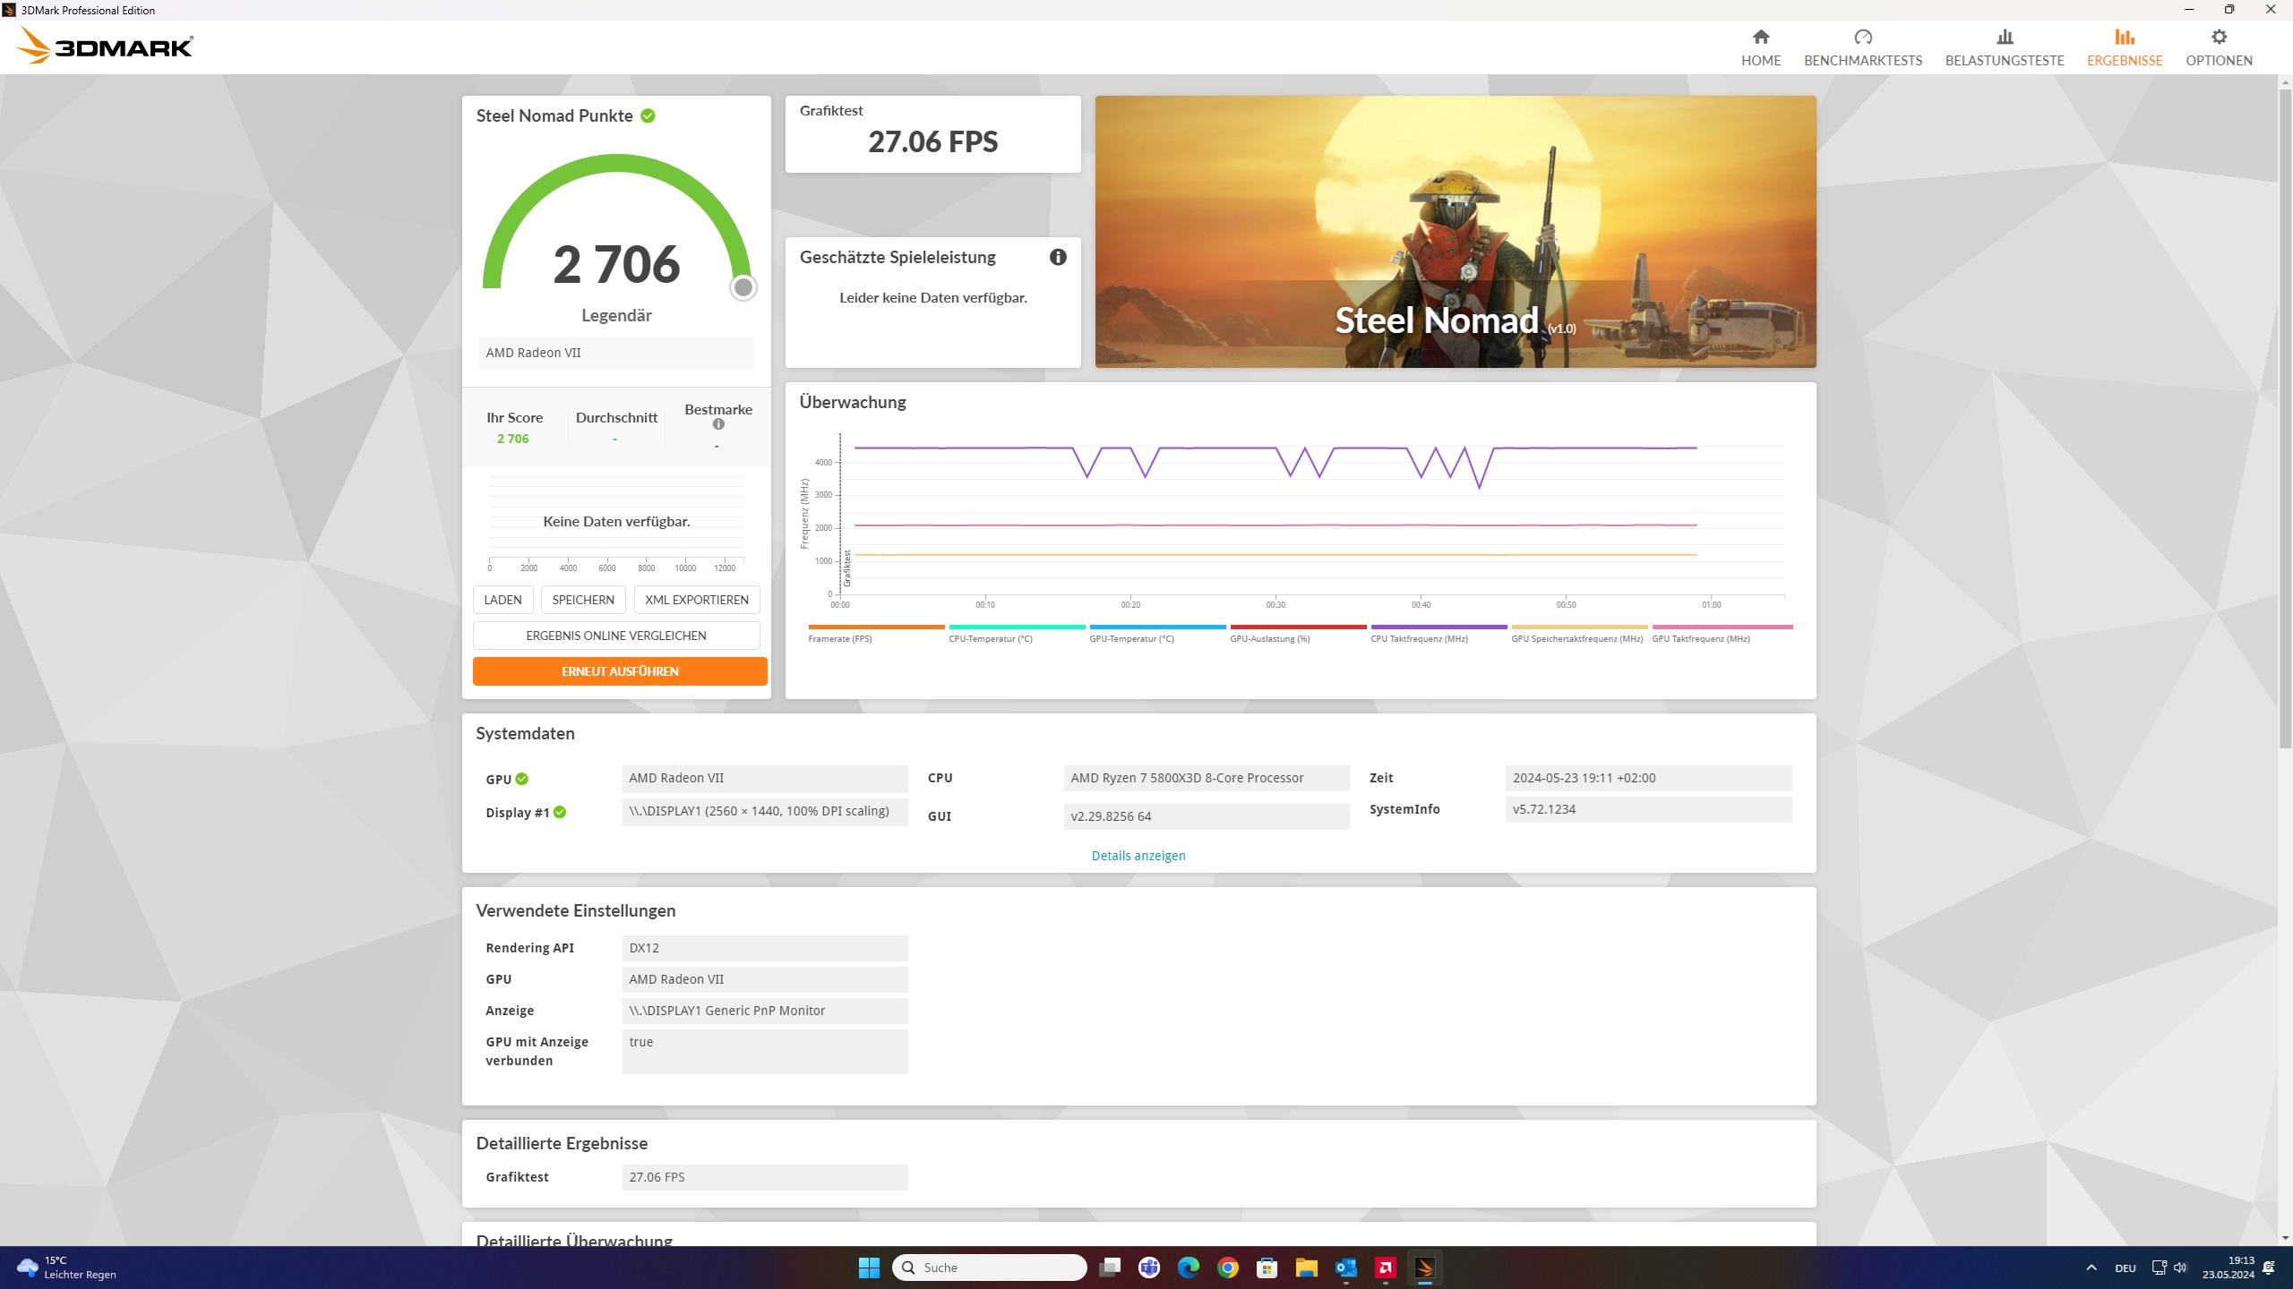Click the Windows taskbar search box
This screenshot has height=1289, width=2293.
point(990,1268)
